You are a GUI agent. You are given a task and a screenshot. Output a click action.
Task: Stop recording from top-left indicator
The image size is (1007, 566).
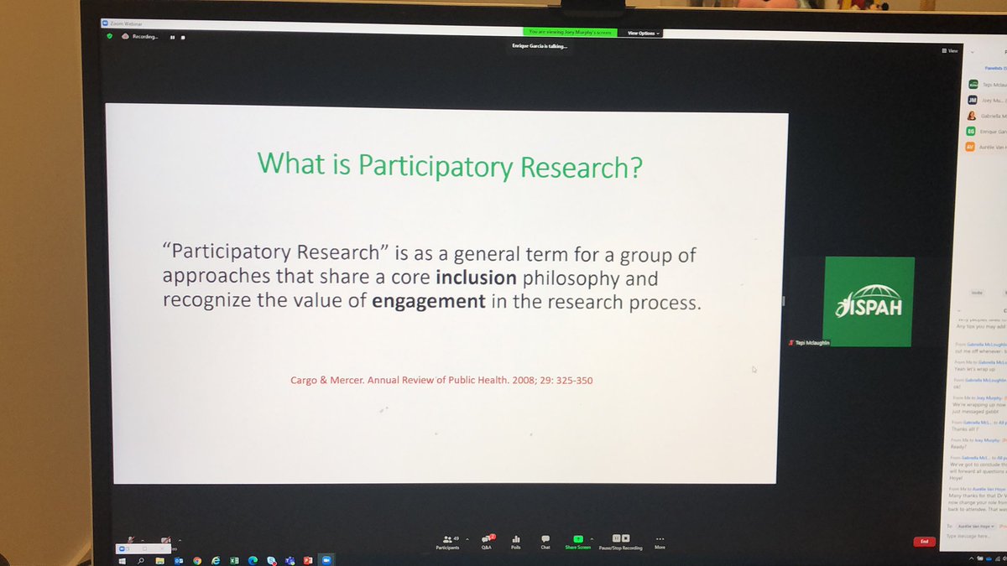[183, 37]
